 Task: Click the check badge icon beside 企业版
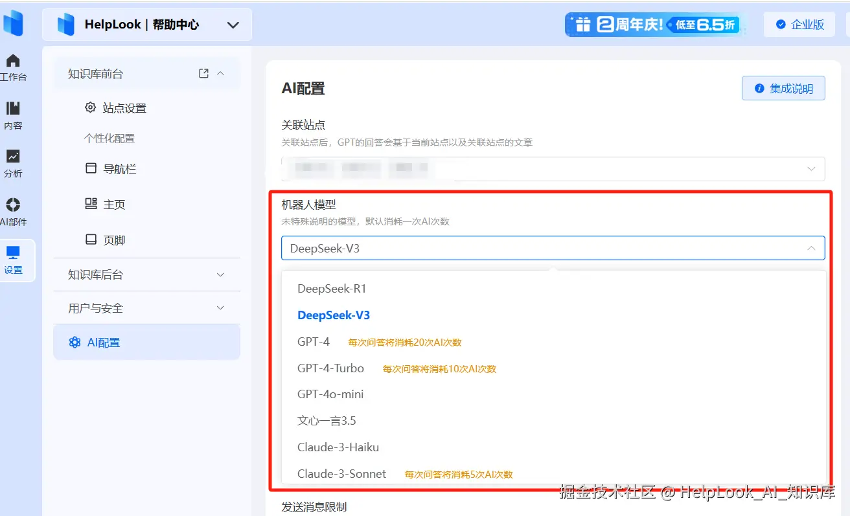(x=781, y=25)
